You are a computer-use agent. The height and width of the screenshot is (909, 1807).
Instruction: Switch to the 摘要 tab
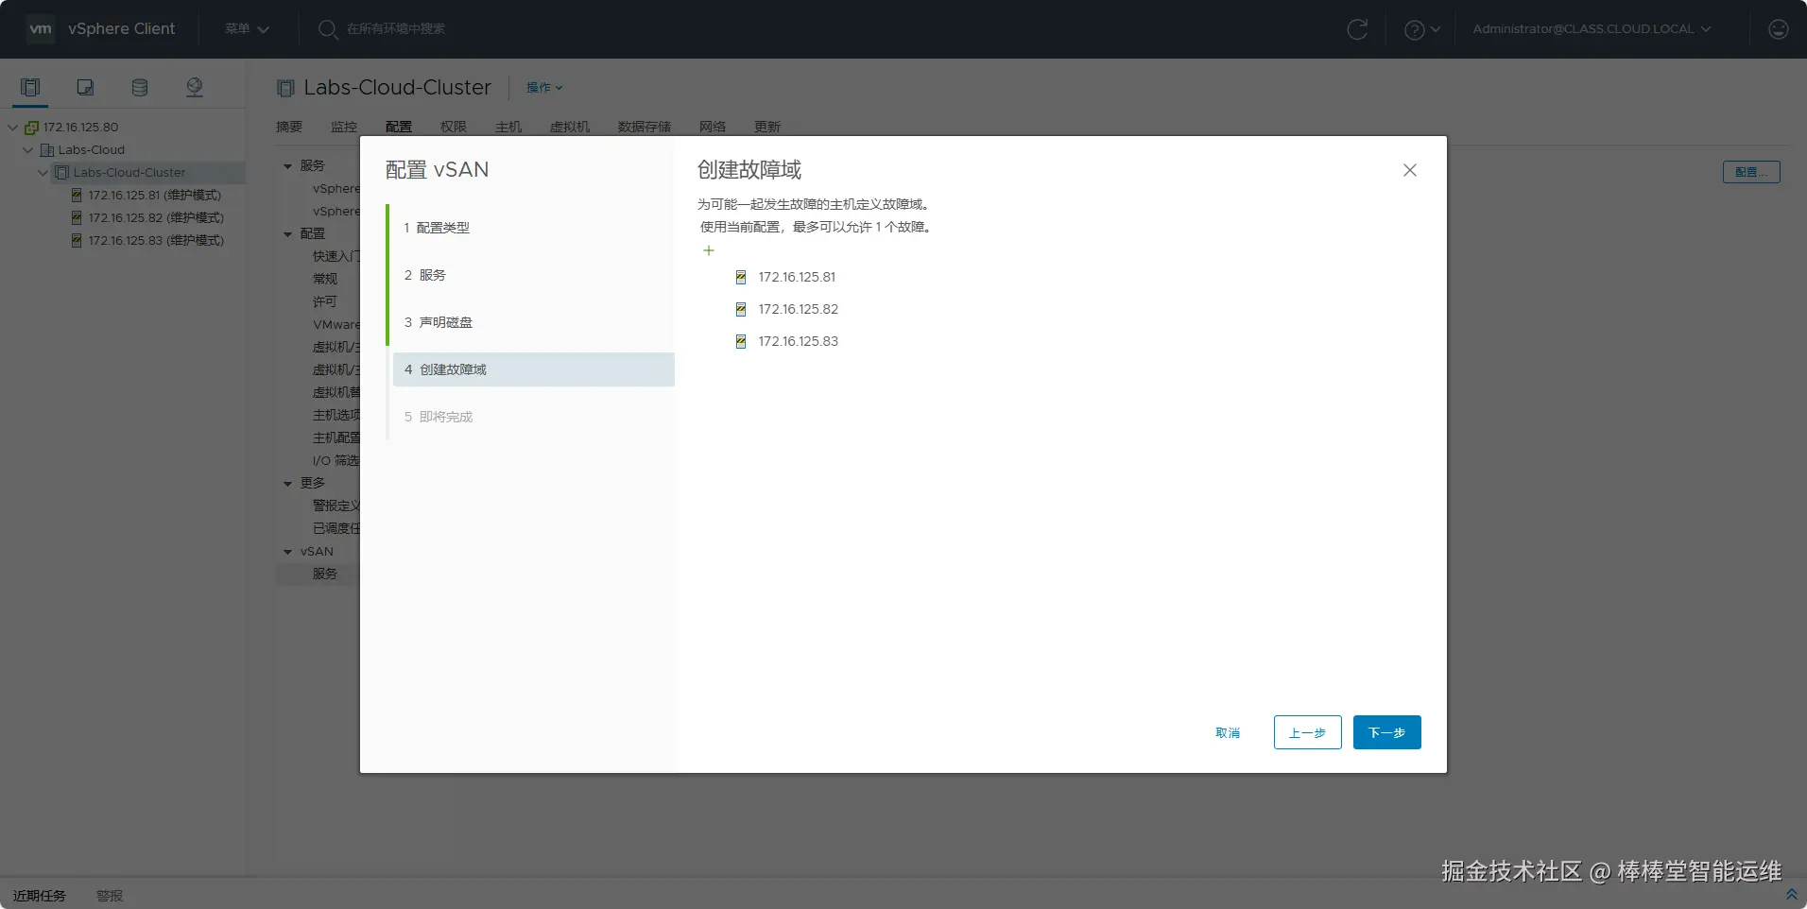289,127
